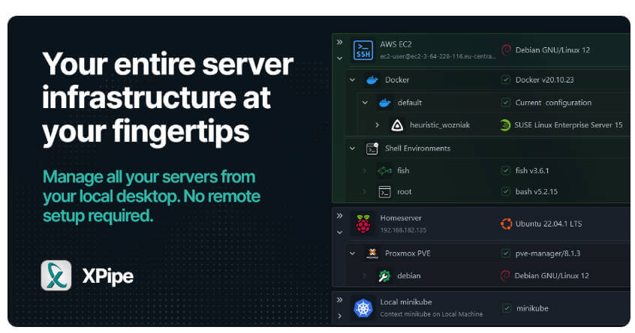Click SUSE logo next to Enterprise Server 15
The width and height of the screenshot is (635, 333).
click(x=505, y=125)
